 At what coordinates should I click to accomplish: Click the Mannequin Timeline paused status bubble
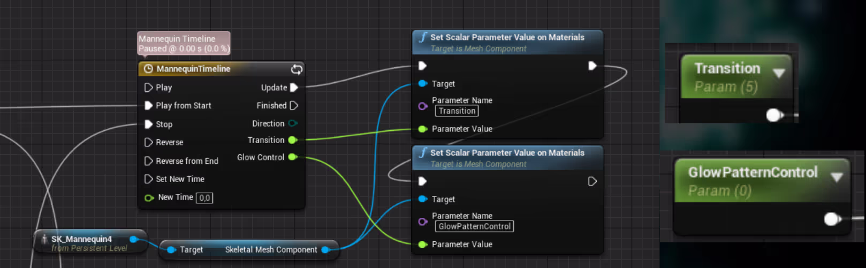(184, 43)
